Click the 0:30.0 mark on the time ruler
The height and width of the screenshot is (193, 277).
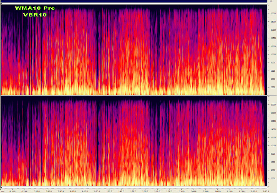point(36,191)
